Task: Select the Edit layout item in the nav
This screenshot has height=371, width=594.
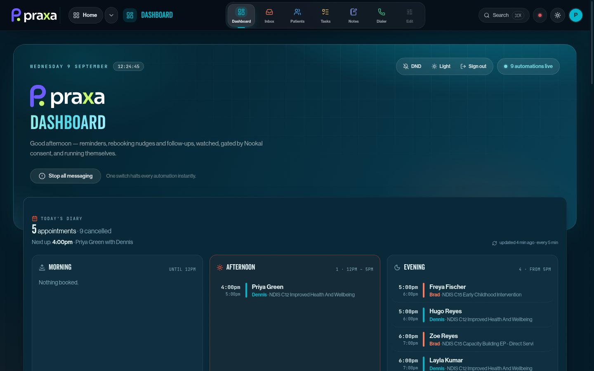Action: coord(410,15)
